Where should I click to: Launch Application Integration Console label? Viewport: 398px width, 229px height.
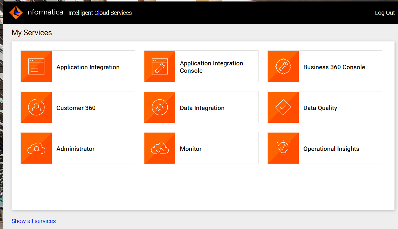coord(211,67)
